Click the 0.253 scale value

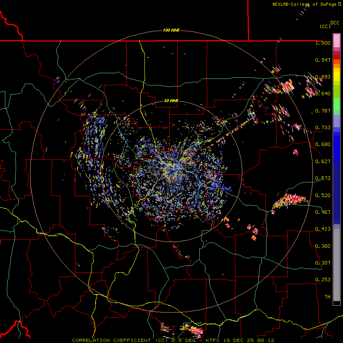coord(323,280)
